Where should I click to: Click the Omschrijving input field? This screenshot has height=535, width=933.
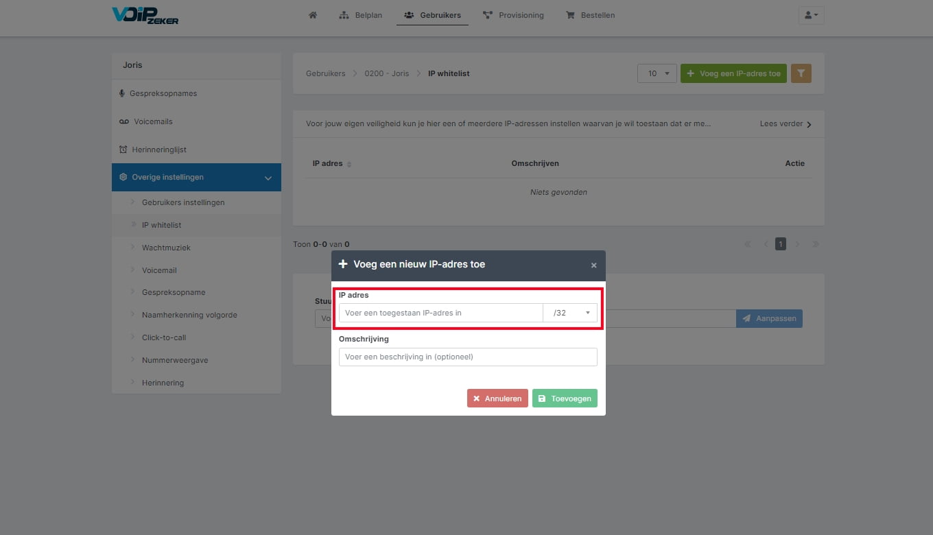[x=468, y=357]
